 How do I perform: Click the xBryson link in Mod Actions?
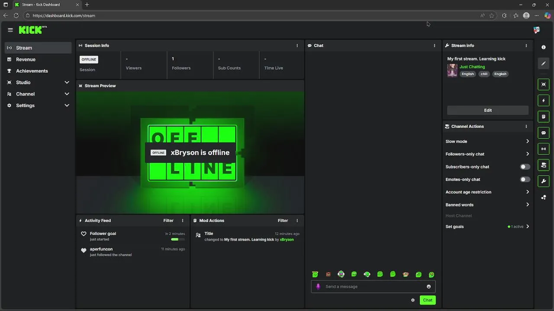click(287, 239)
